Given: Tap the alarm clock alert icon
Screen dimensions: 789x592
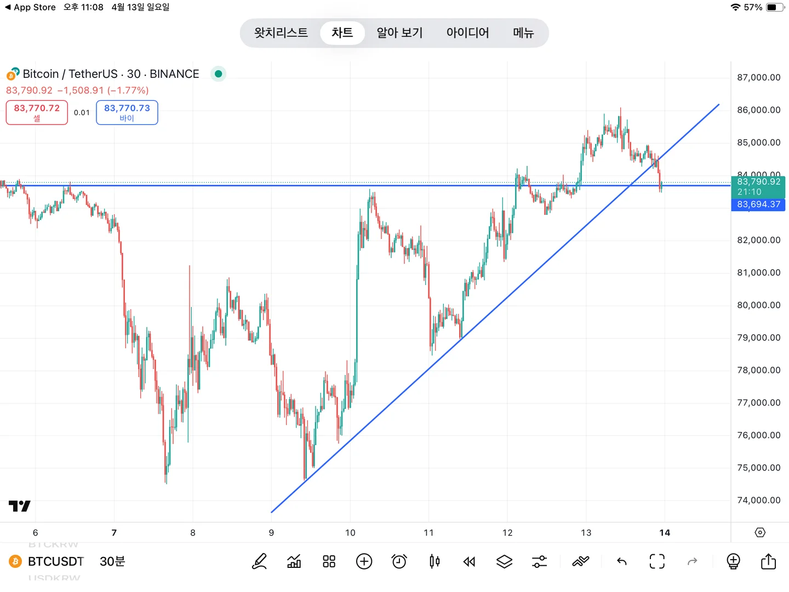Looking at the screenshot, I should point(399,561).
